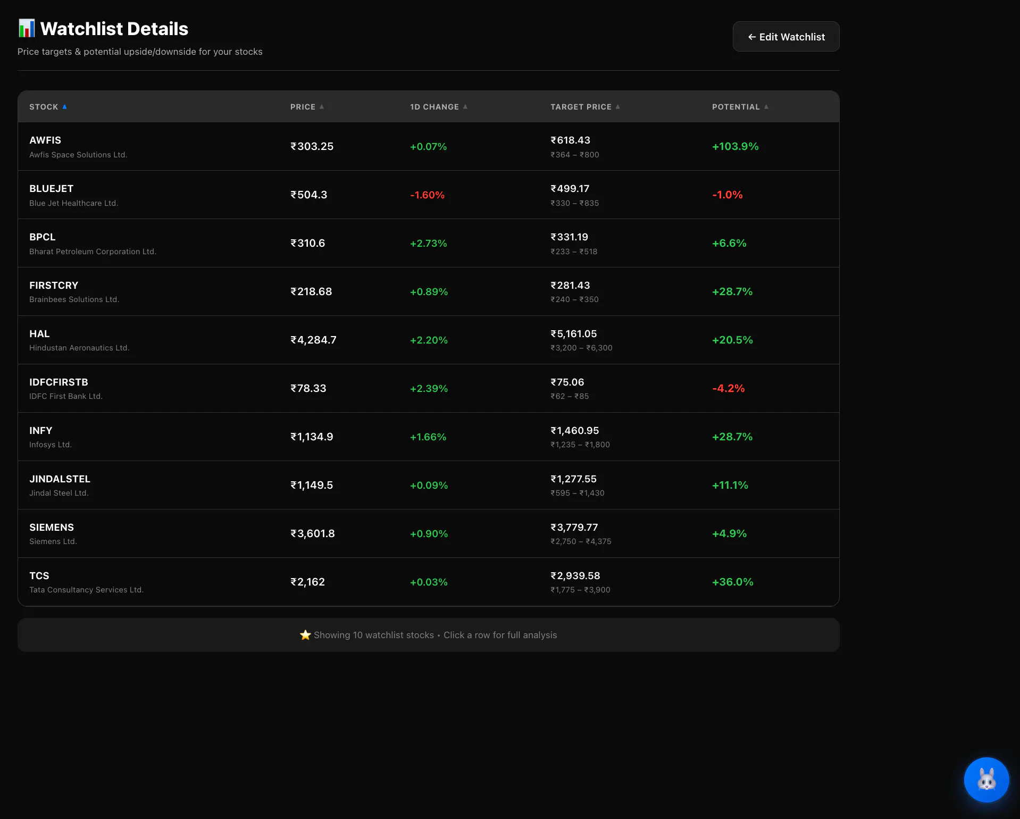Click the 1D CHANGE column header label

click(434, 107)
